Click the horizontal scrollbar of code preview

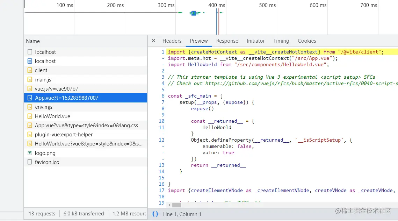(177, 205)
